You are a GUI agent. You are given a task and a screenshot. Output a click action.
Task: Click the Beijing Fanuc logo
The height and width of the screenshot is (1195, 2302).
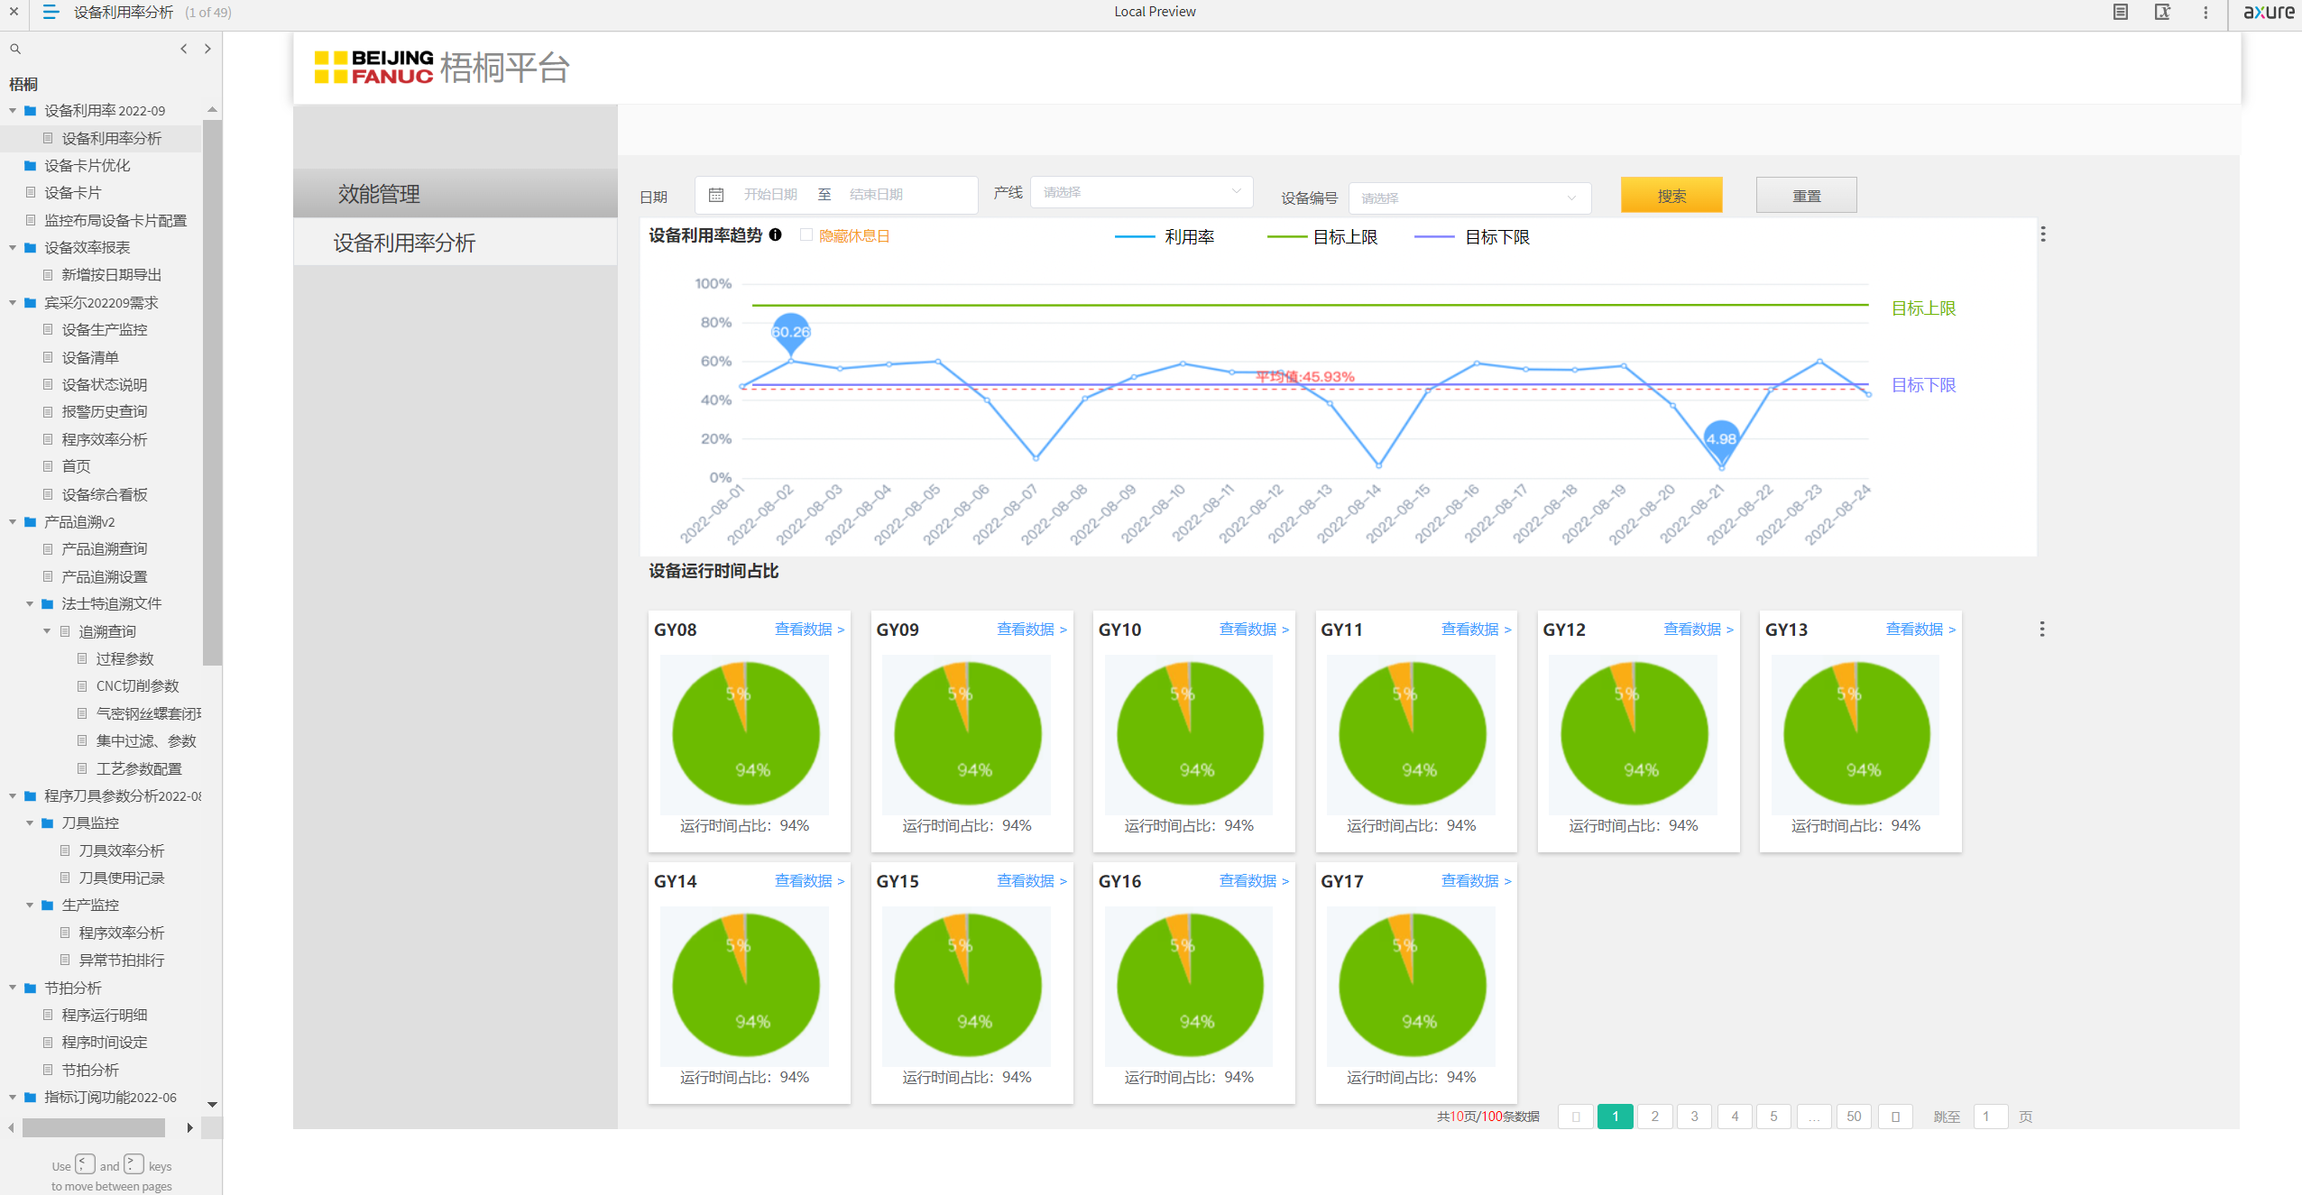(373, 68)
